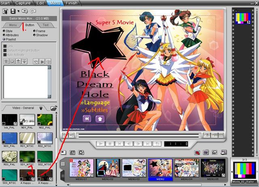Click the add menu icon below preview
259x187 pixels.
tap(64, 153)
